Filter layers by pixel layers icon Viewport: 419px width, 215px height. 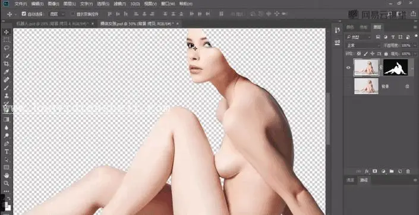[378, 37]
